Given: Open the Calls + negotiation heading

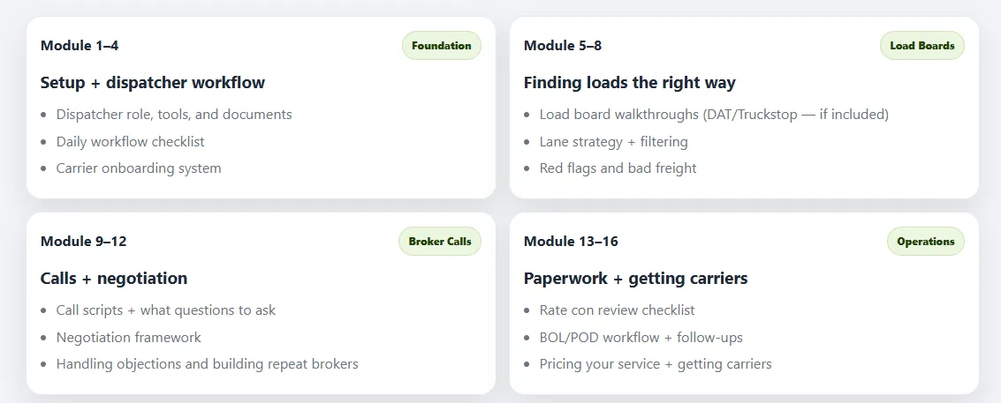Looking at the screenshot, I should coord(114,279).
